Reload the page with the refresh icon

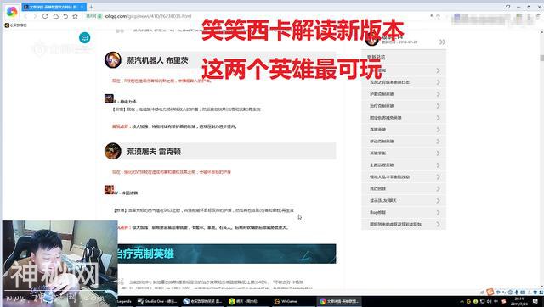45,16
